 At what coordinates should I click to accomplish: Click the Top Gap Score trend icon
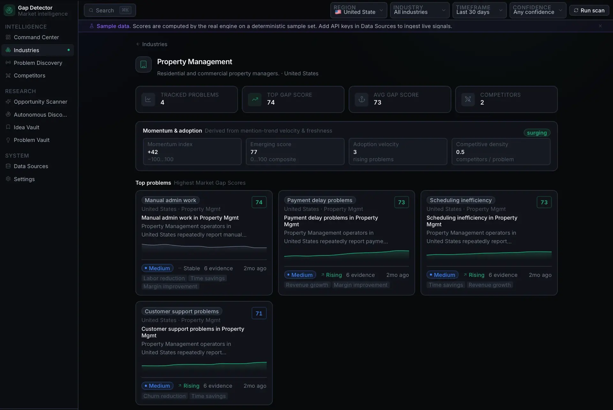coord(255,99)
